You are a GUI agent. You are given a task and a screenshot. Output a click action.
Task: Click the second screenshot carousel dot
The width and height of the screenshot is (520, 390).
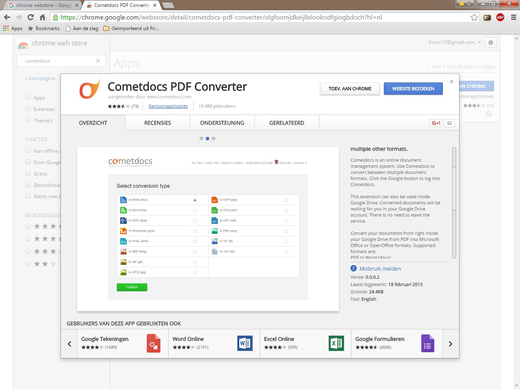[207, 139]
